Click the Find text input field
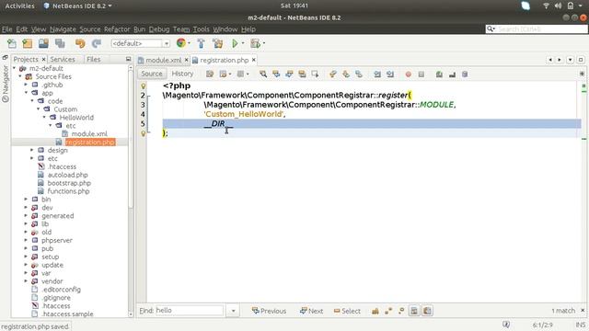Viewport: 589px width, 331px height. tap(190, 311)
